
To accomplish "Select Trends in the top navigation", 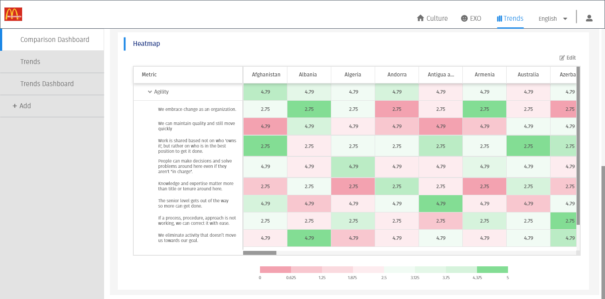I will pos(513,18).
